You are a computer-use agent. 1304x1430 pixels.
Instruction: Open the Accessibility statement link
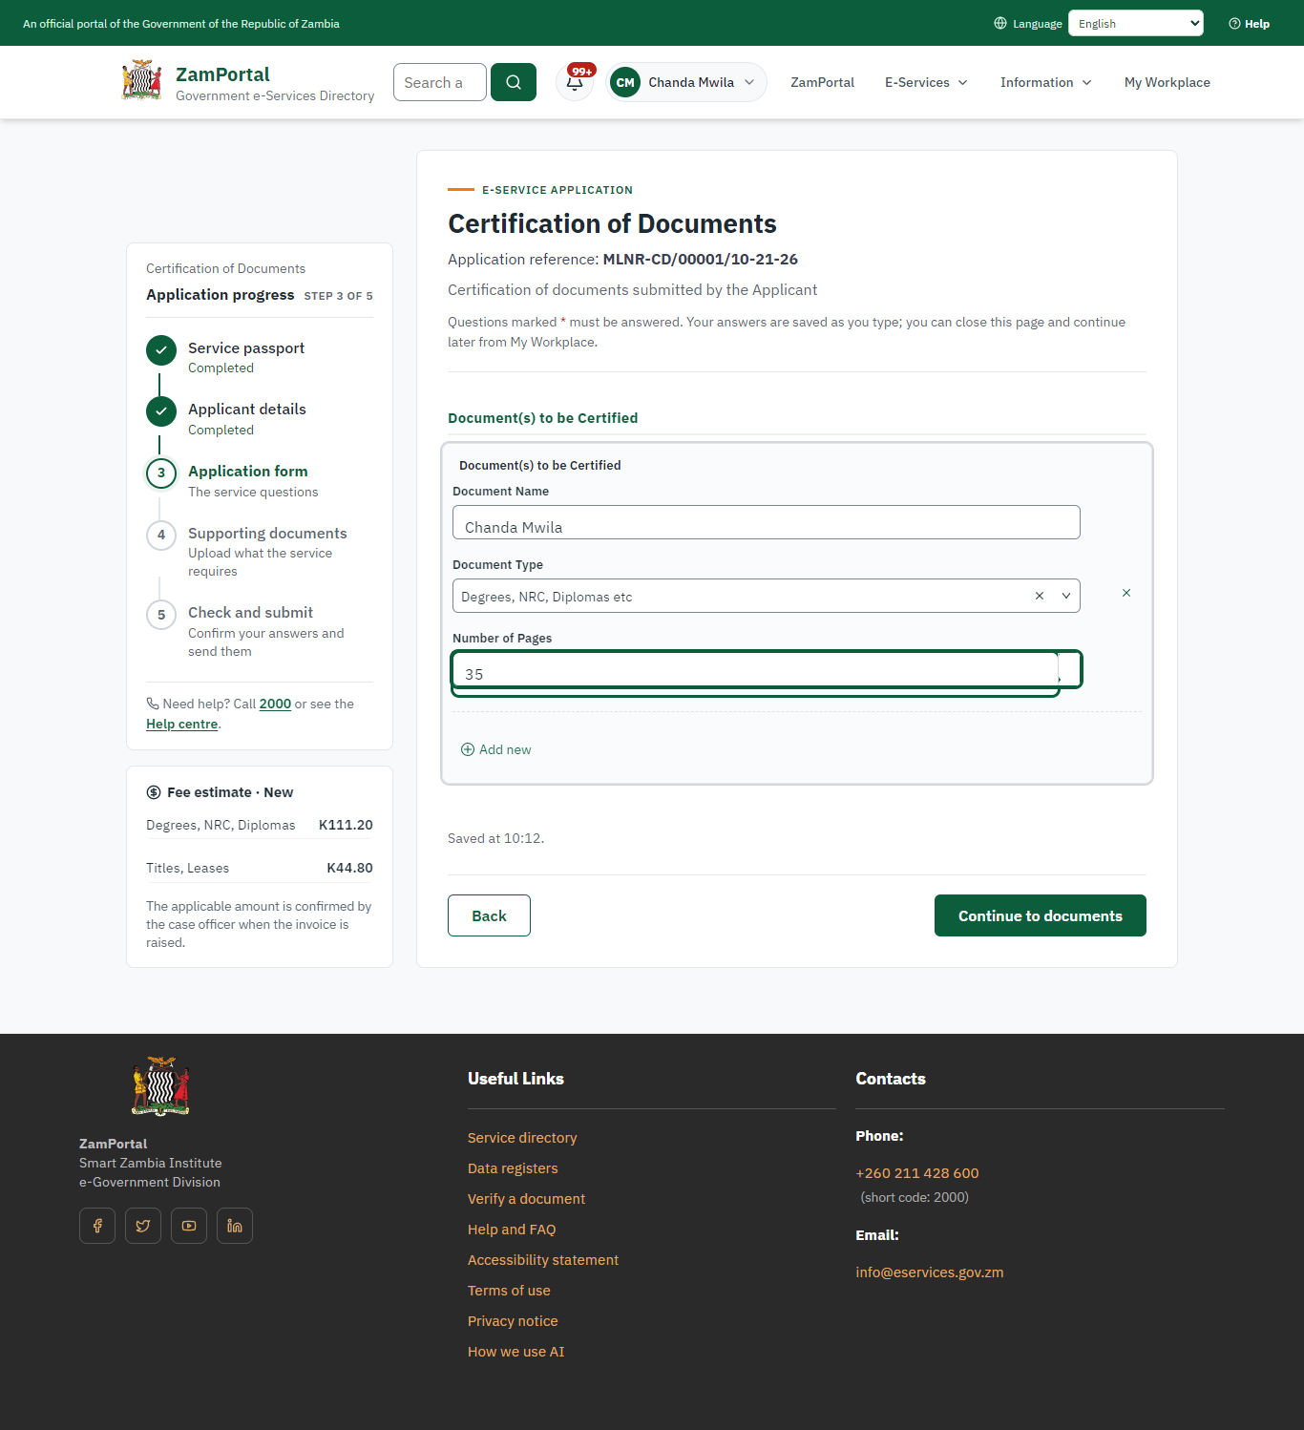coord(543,1260)
